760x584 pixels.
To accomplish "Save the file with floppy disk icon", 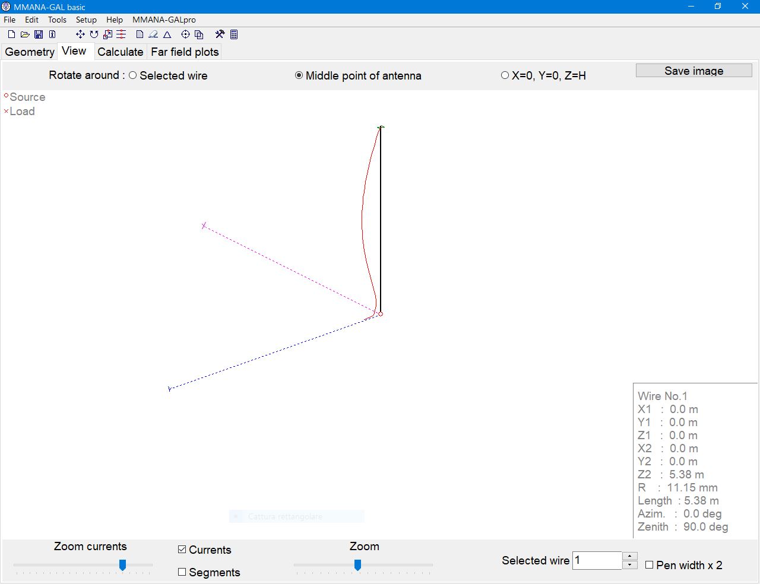I will 39,34.
